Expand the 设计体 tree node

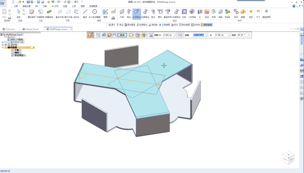point(3,45)
